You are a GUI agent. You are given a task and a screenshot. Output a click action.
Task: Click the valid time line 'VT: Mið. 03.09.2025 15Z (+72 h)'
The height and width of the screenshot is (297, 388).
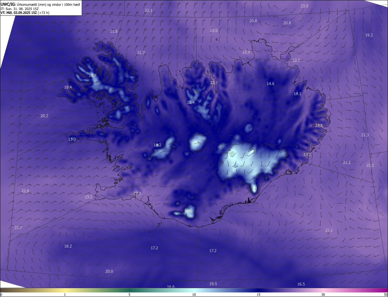(x=25, y=13)
